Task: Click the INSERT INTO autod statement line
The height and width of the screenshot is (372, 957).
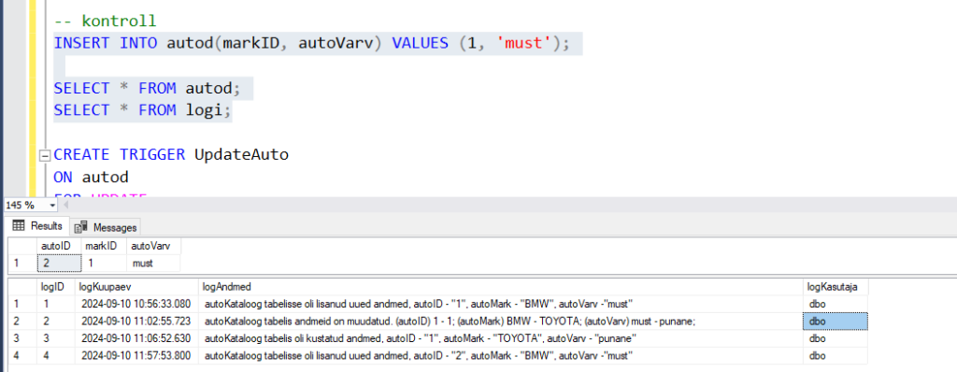Action: pos(311,43)
